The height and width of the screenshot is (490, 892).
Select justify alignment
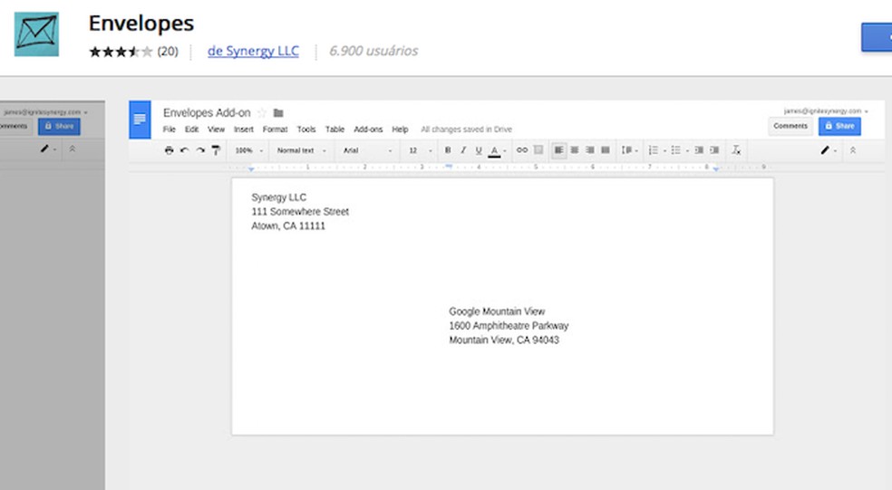606,150
